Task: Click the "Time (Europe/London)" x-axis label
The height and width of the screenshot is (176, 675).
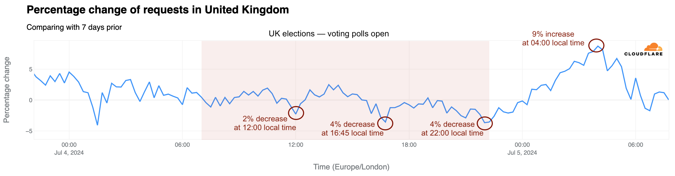Action: tap(351, 167)
